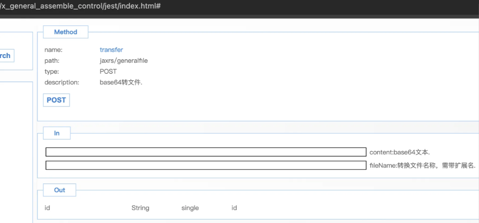Click the blue POST button

pos(56,100)
